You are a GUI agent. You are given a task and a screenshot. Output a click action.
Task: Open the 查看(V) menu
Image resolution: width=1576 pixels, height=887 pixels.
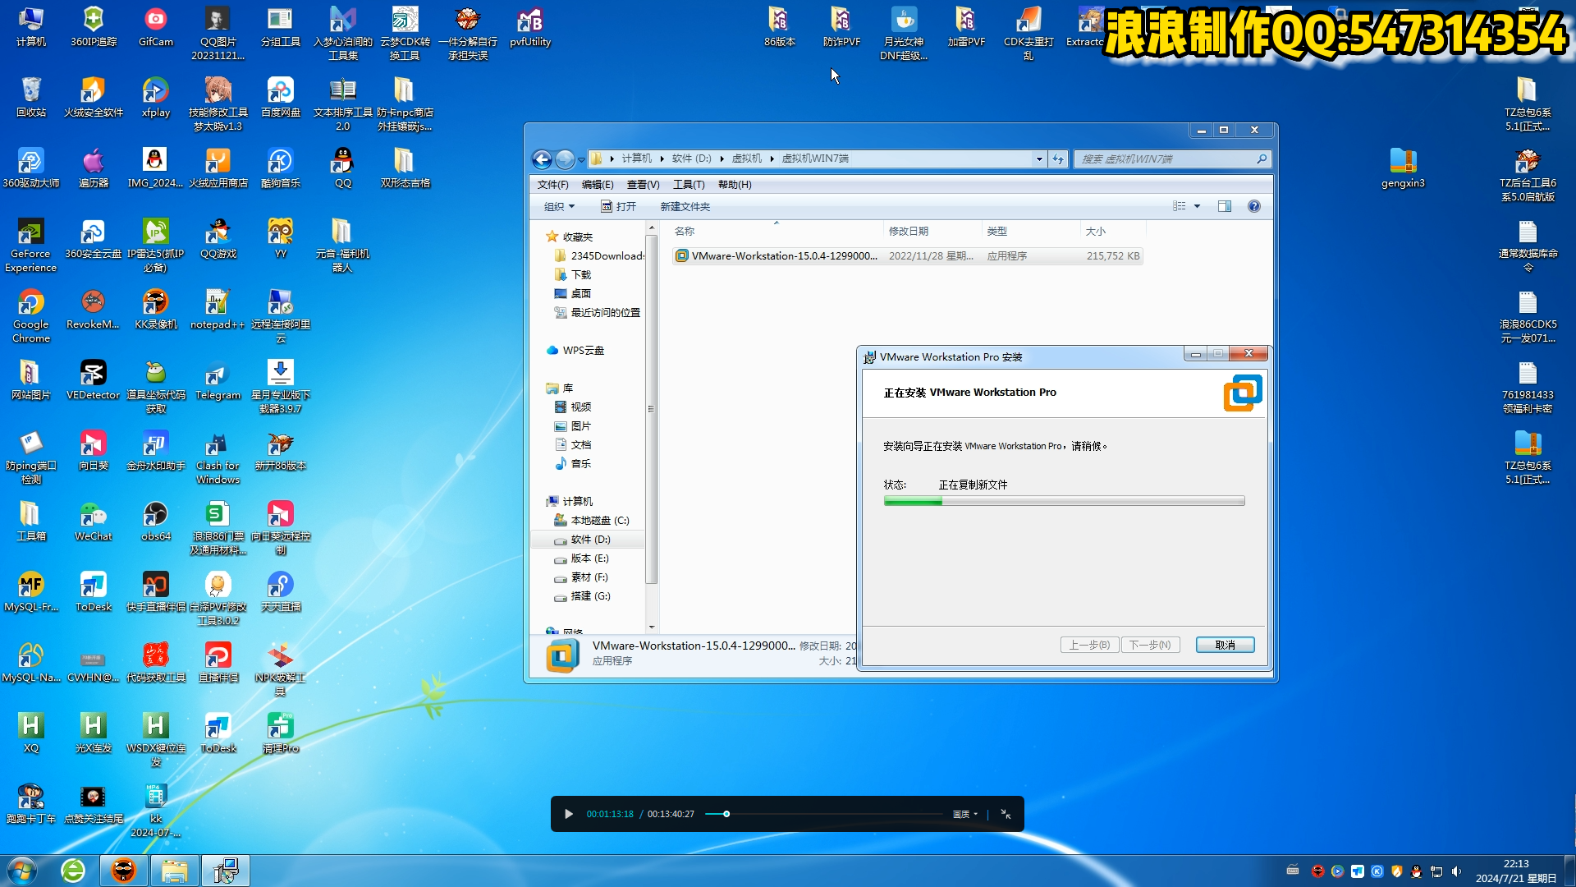pyautogui.click(x=643, y=185)
